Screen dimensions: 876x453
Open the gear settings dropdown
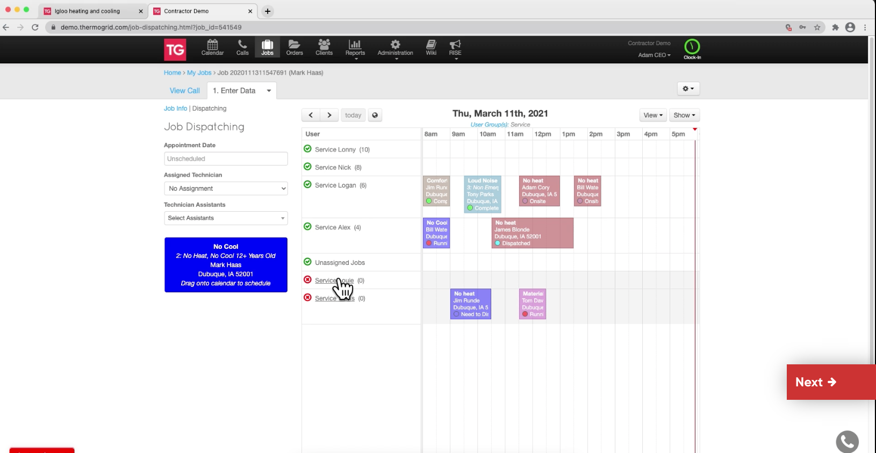(x=688, y=89)
